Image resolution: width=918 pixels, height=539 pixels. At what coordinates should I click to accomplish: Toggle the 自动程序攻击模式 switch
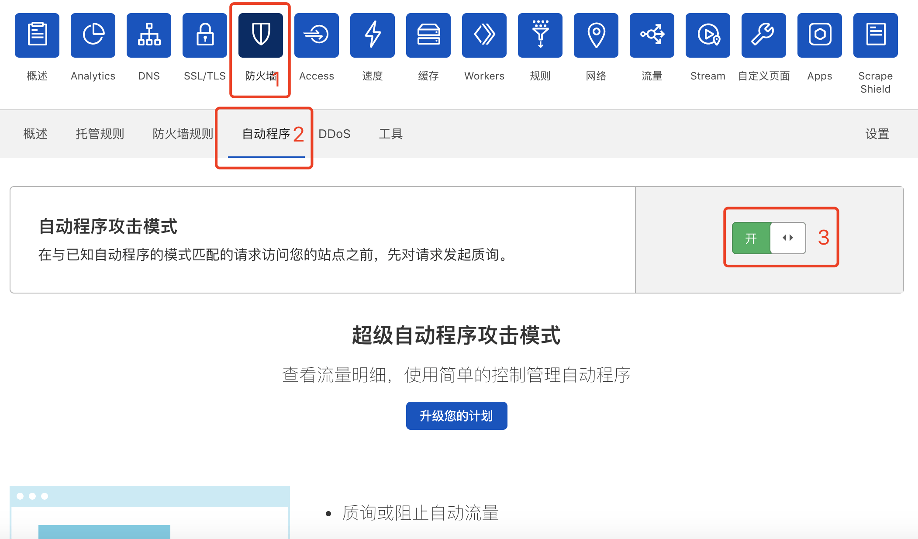(x=769, y=238)
